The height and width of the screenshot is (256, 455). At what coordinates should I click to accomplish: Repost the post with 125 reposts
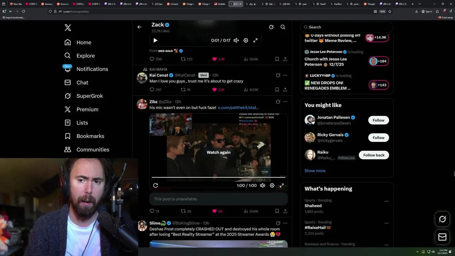pyautogui.click(x=187, y=59)
